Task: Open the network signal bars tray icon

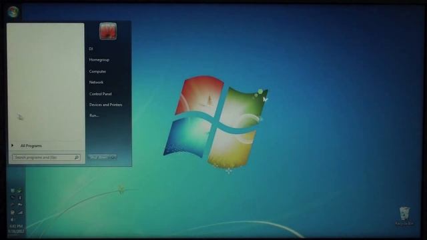Action: (20, 212)
